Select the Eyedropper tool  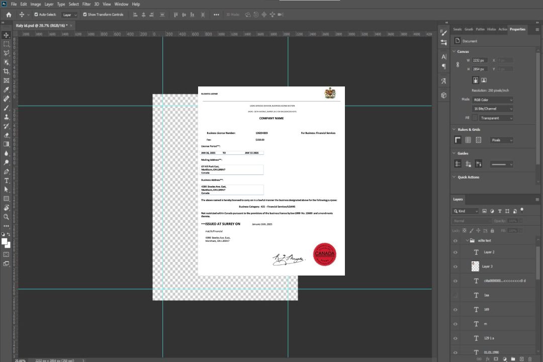pos(6,89)
